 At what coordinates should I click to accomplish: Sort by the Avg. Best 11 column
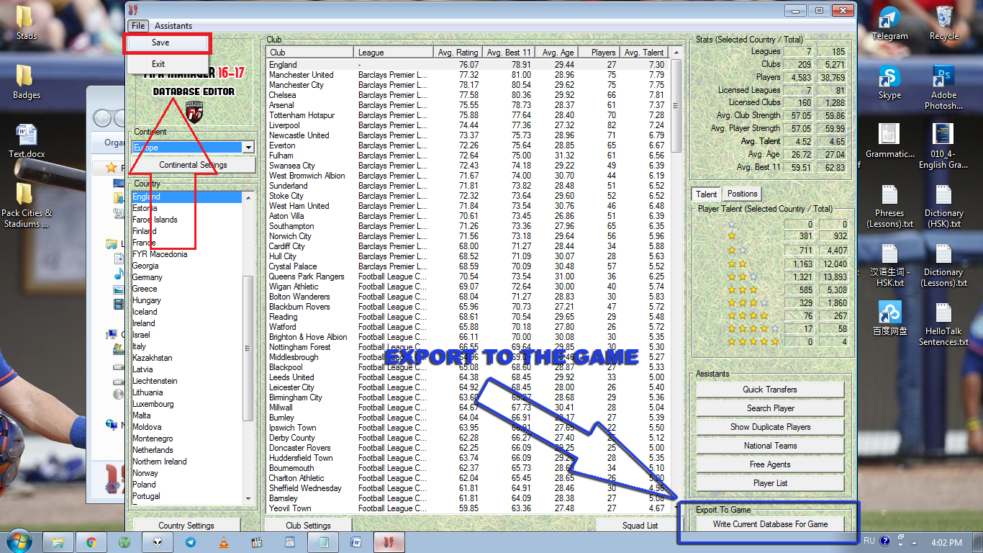(x=508, y=53)
